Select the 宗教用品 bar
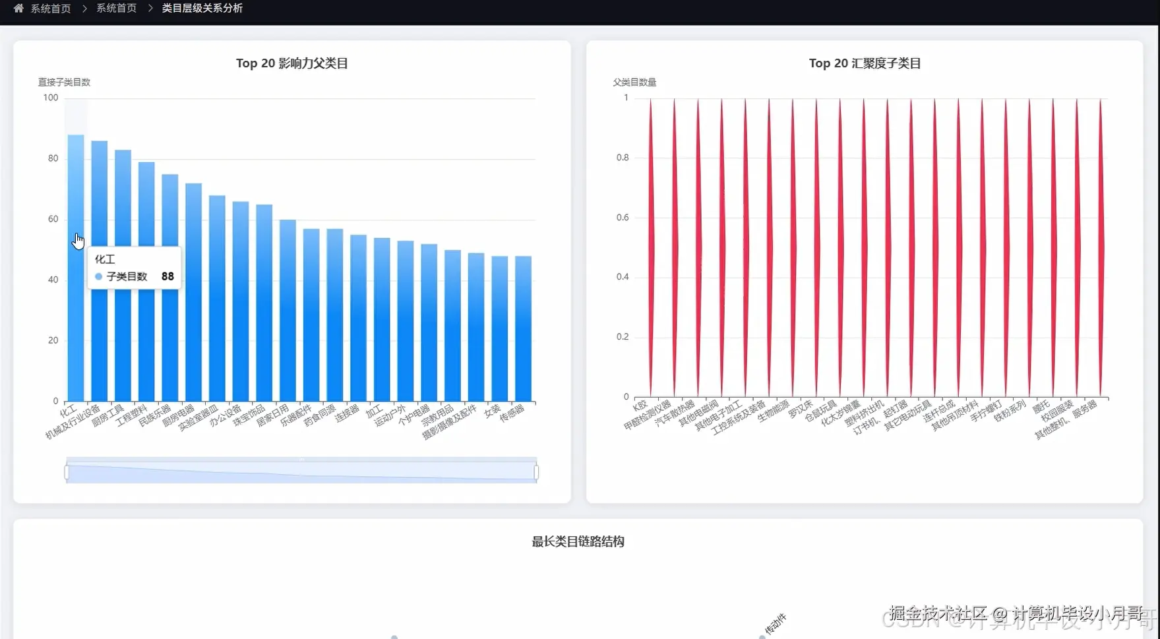The image size is (1160, 639). (x=452, y=326)
